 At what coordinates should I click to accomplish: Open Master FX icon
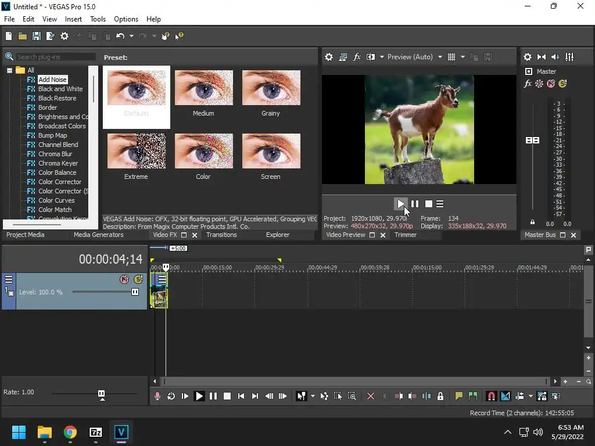tap(528, 84)
